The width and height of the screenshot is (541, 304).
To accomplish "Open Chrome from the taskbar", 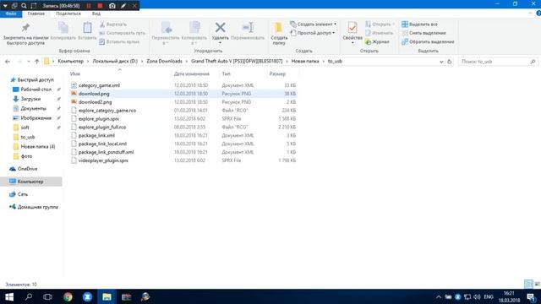I will pyautogui.click(x=68, y=296).
